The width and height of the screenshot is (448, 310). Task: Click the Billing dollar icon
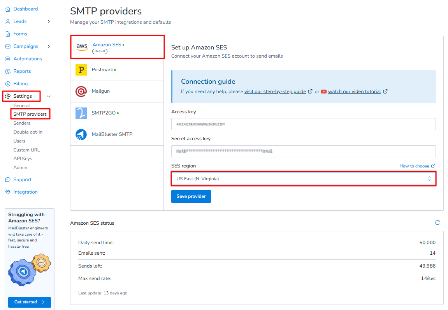pos(8,84)
